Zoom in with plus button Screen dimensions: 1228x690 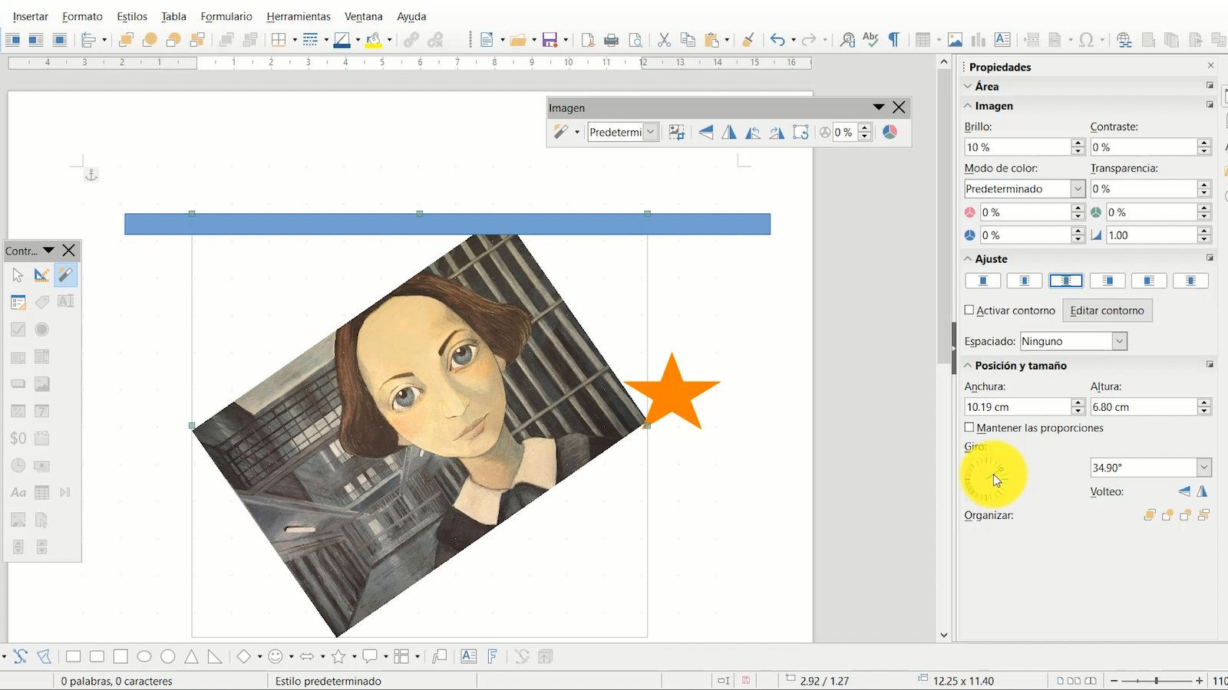point(1199,681)
